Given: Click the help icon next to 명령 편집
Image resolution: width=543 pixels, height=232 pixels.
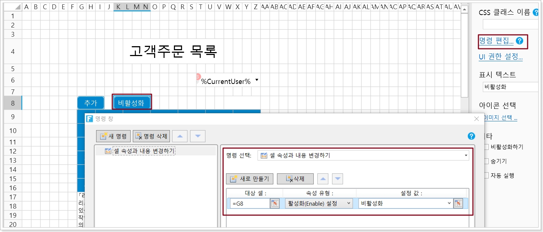Looking at the screenshot, I should tap(520, 41).
